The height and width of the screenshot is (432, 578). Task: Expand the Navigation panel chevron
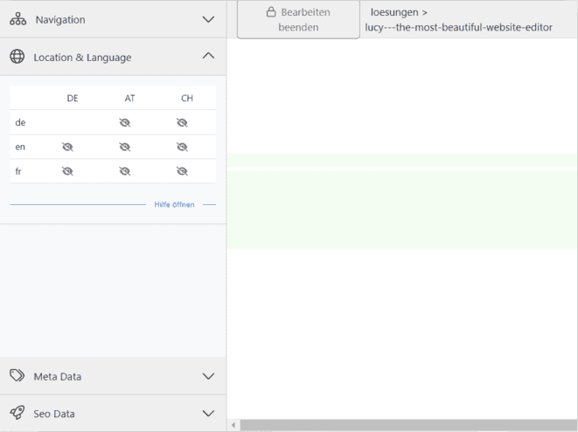[x=208, y=19]
